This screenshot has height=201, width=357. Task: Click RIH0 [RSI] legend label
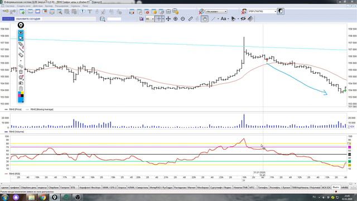point(15,174)
